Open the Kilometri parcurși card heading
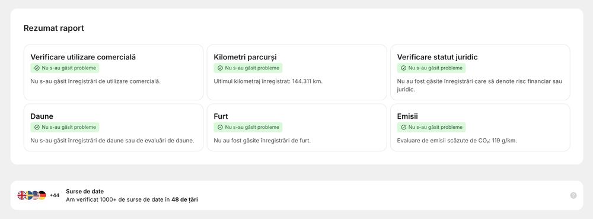The width and height of the screenshot is (593, 219). (x=245, y=57)
